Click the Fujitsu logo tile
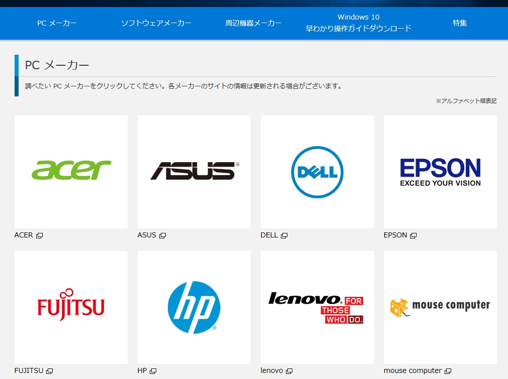 (x=71, y=308)
